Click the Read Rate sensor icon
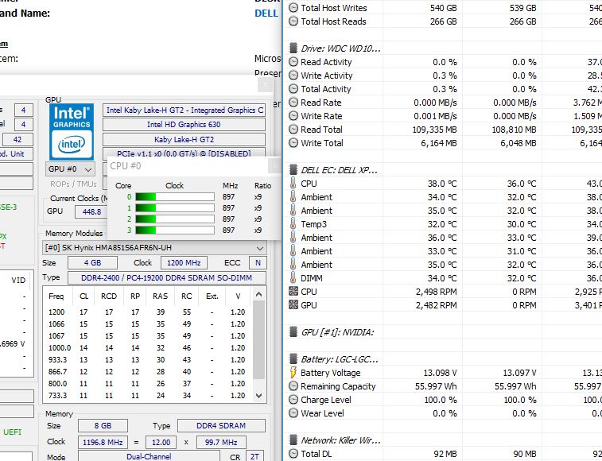Image resolution: width=602 pixels, height=461 pixels. (293, 102)
